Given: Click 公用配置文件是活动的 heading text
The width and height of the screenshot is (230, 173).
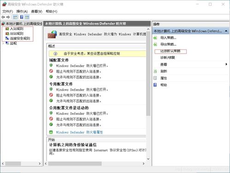Looking at the screenshot, I should [69, 108].
